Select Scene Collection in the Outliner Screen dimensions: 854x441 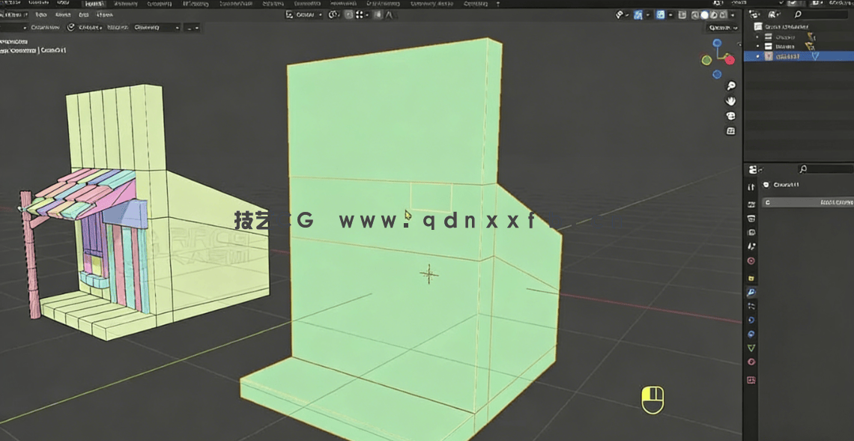[794, 26]
